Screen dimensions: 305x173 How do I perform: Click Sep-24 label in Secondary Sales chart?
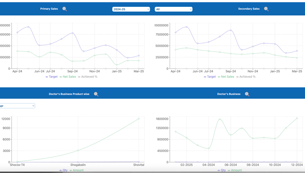[x=231, y=71]
